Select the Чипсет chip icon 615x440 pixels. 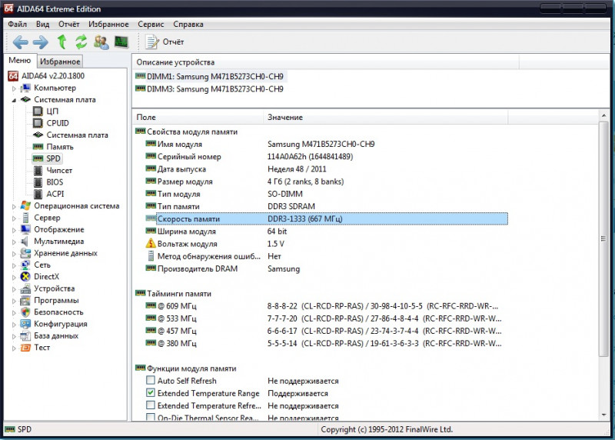(38, 170)
